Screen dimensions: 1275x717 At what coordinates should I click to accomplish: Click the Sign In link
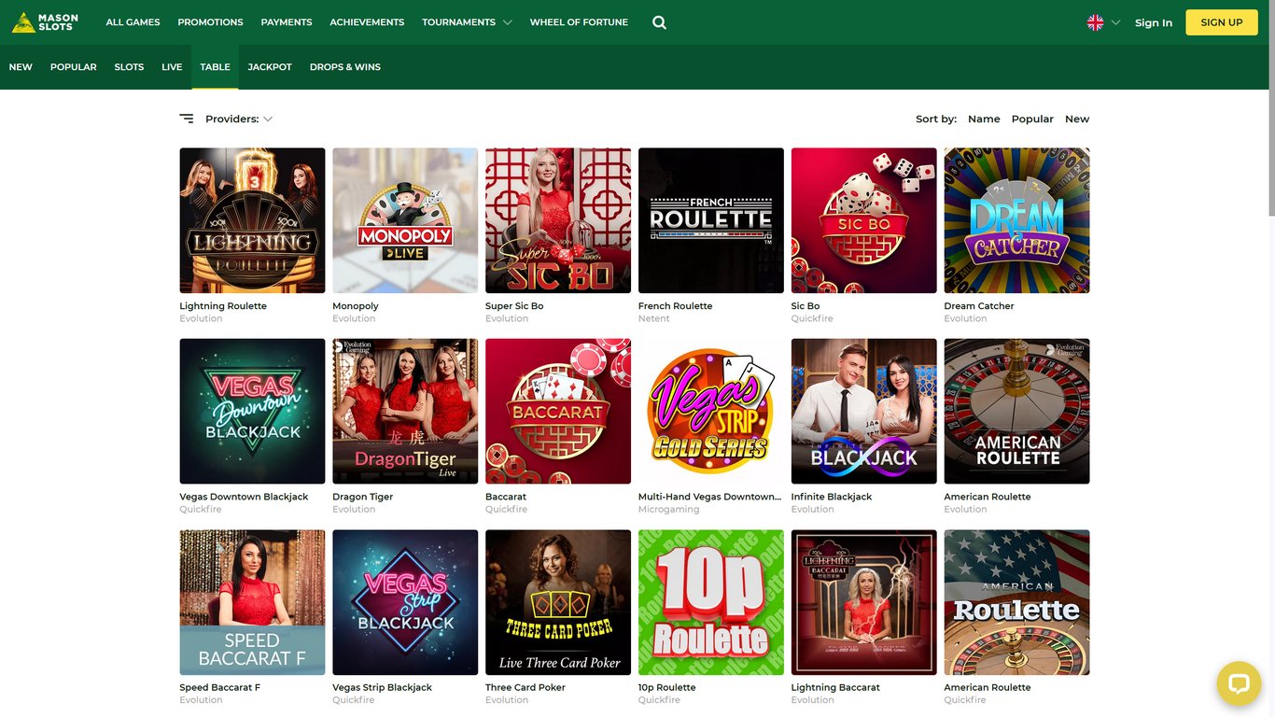point(1154,22)
